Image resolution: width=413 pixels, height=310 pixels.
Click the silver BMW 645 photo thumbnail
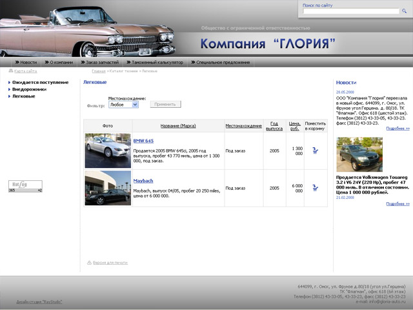pyautogui.click(x=108, y=150)
